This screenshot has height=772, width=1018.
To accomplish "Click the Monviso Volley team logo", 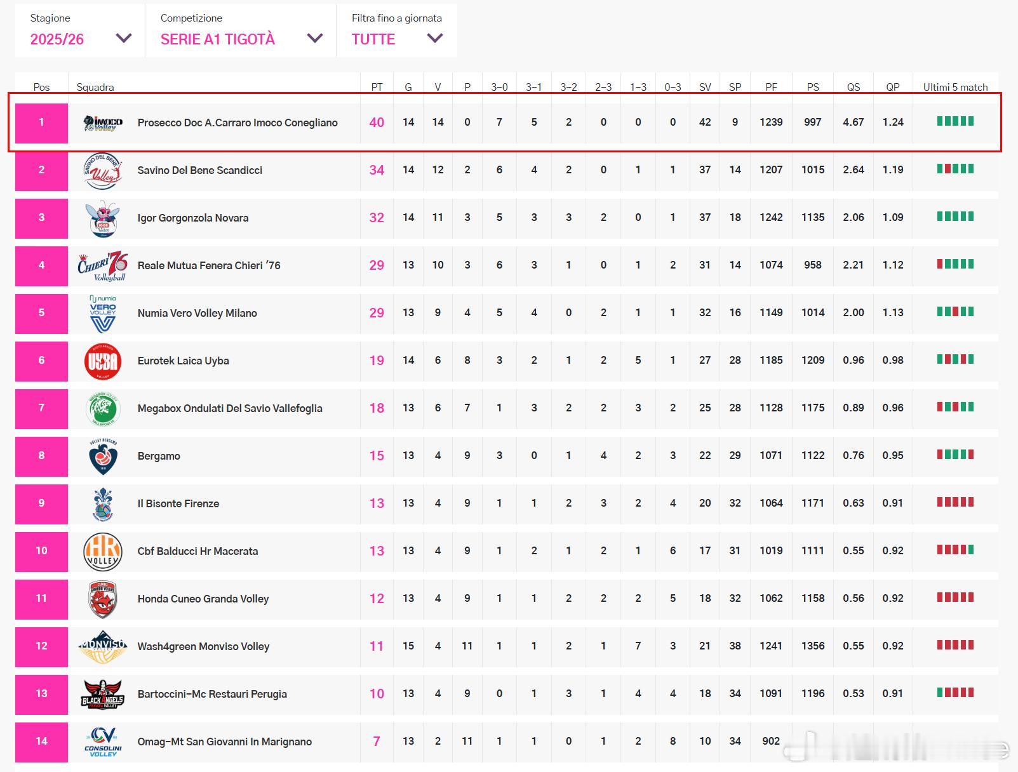I will point(103,646).
